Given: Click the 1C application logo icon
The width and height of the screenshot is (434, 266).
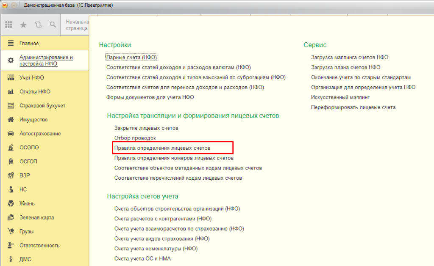Looking at the screenshot, I should coord(5,5).
